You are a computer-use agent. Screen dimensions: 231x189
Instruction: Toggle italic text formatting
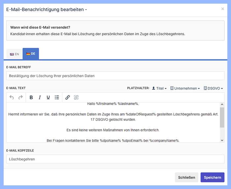click(x=40, y=97)
